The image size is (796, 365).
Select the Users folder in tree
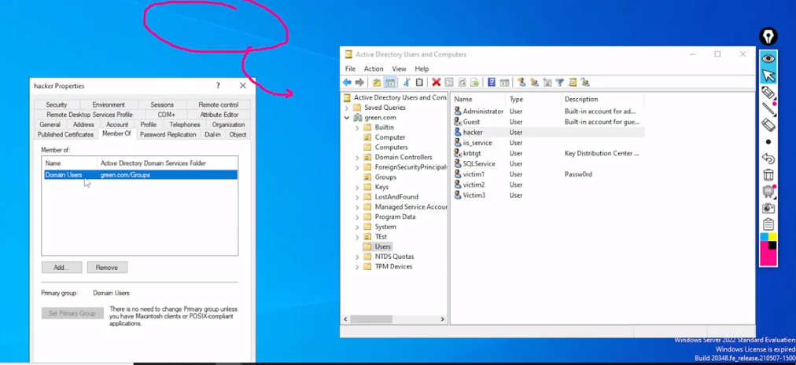[383, 246]
